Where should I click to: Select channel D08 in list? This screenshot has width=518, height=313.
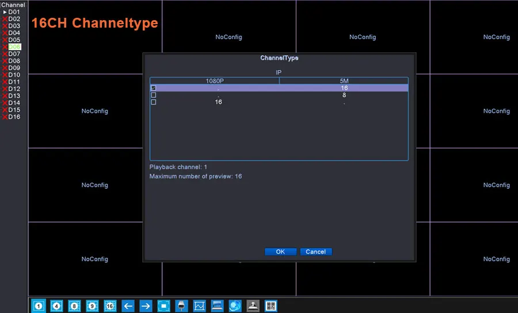point(14,61)
